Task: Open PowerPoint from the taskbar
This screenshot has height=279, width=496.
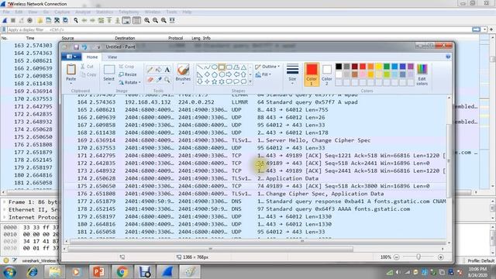Action: [98, 271]
